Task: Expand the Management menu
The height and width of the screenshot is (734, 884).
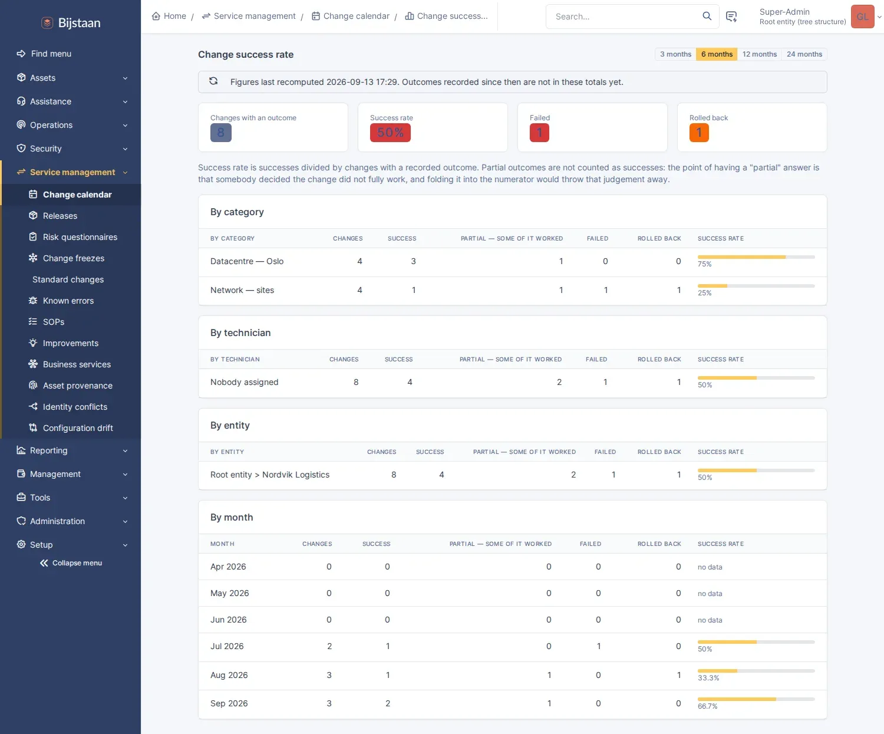Action: click(71, 474)
